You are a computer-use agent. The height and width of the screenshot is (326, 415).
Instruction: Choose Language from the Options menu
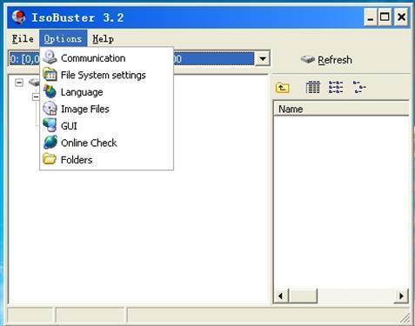(106, 92)
